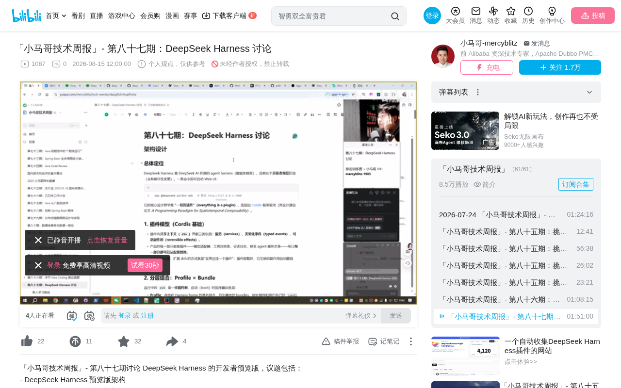Expand the 首页 dropdown arrow

[x=64, y=16]
